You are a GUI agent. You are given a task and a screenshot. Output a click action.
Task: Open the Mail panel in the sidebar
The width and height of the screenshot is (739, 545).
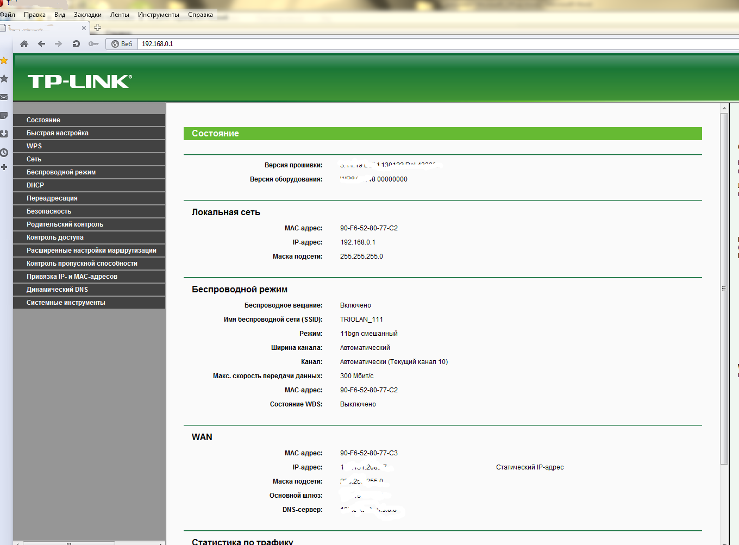[4, 96]
